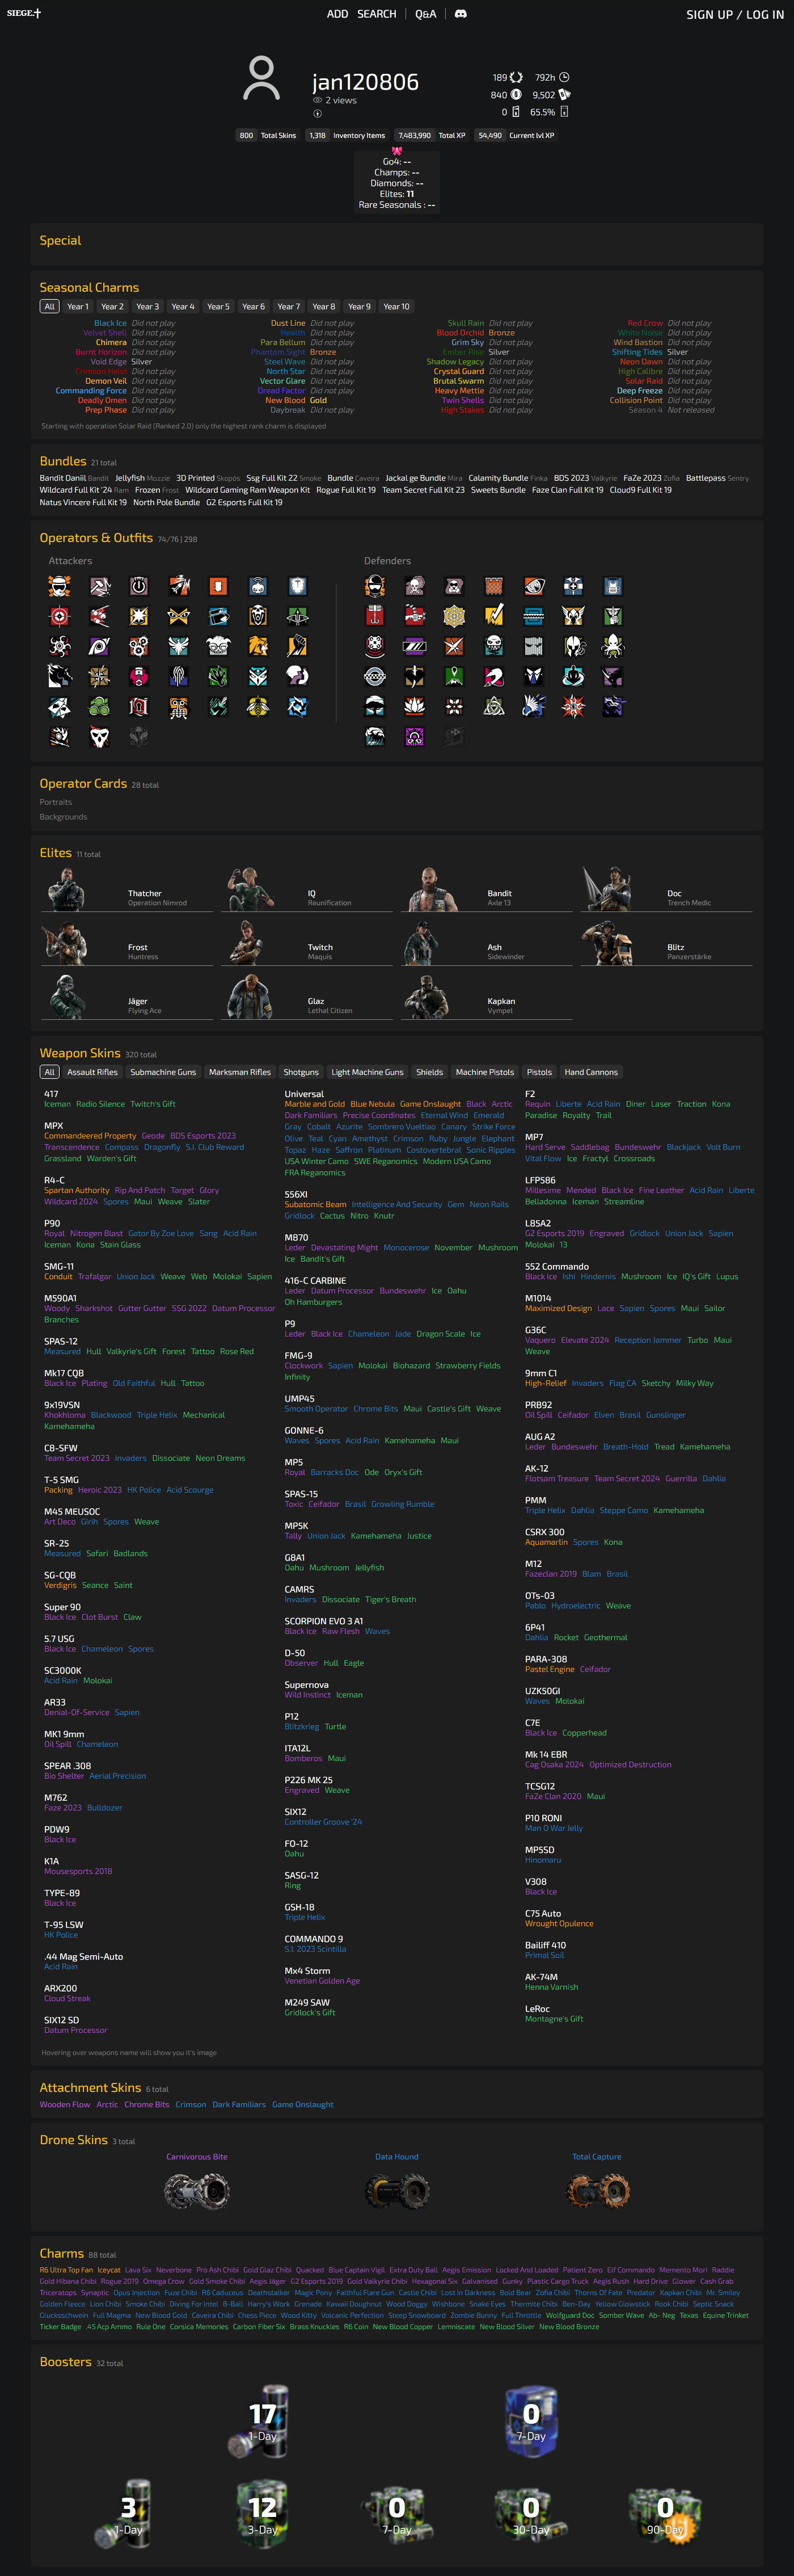The width and height of the screenshot is (794, 2576).
Task: Select the Nomad compass attacker icon
Action: 99,676
